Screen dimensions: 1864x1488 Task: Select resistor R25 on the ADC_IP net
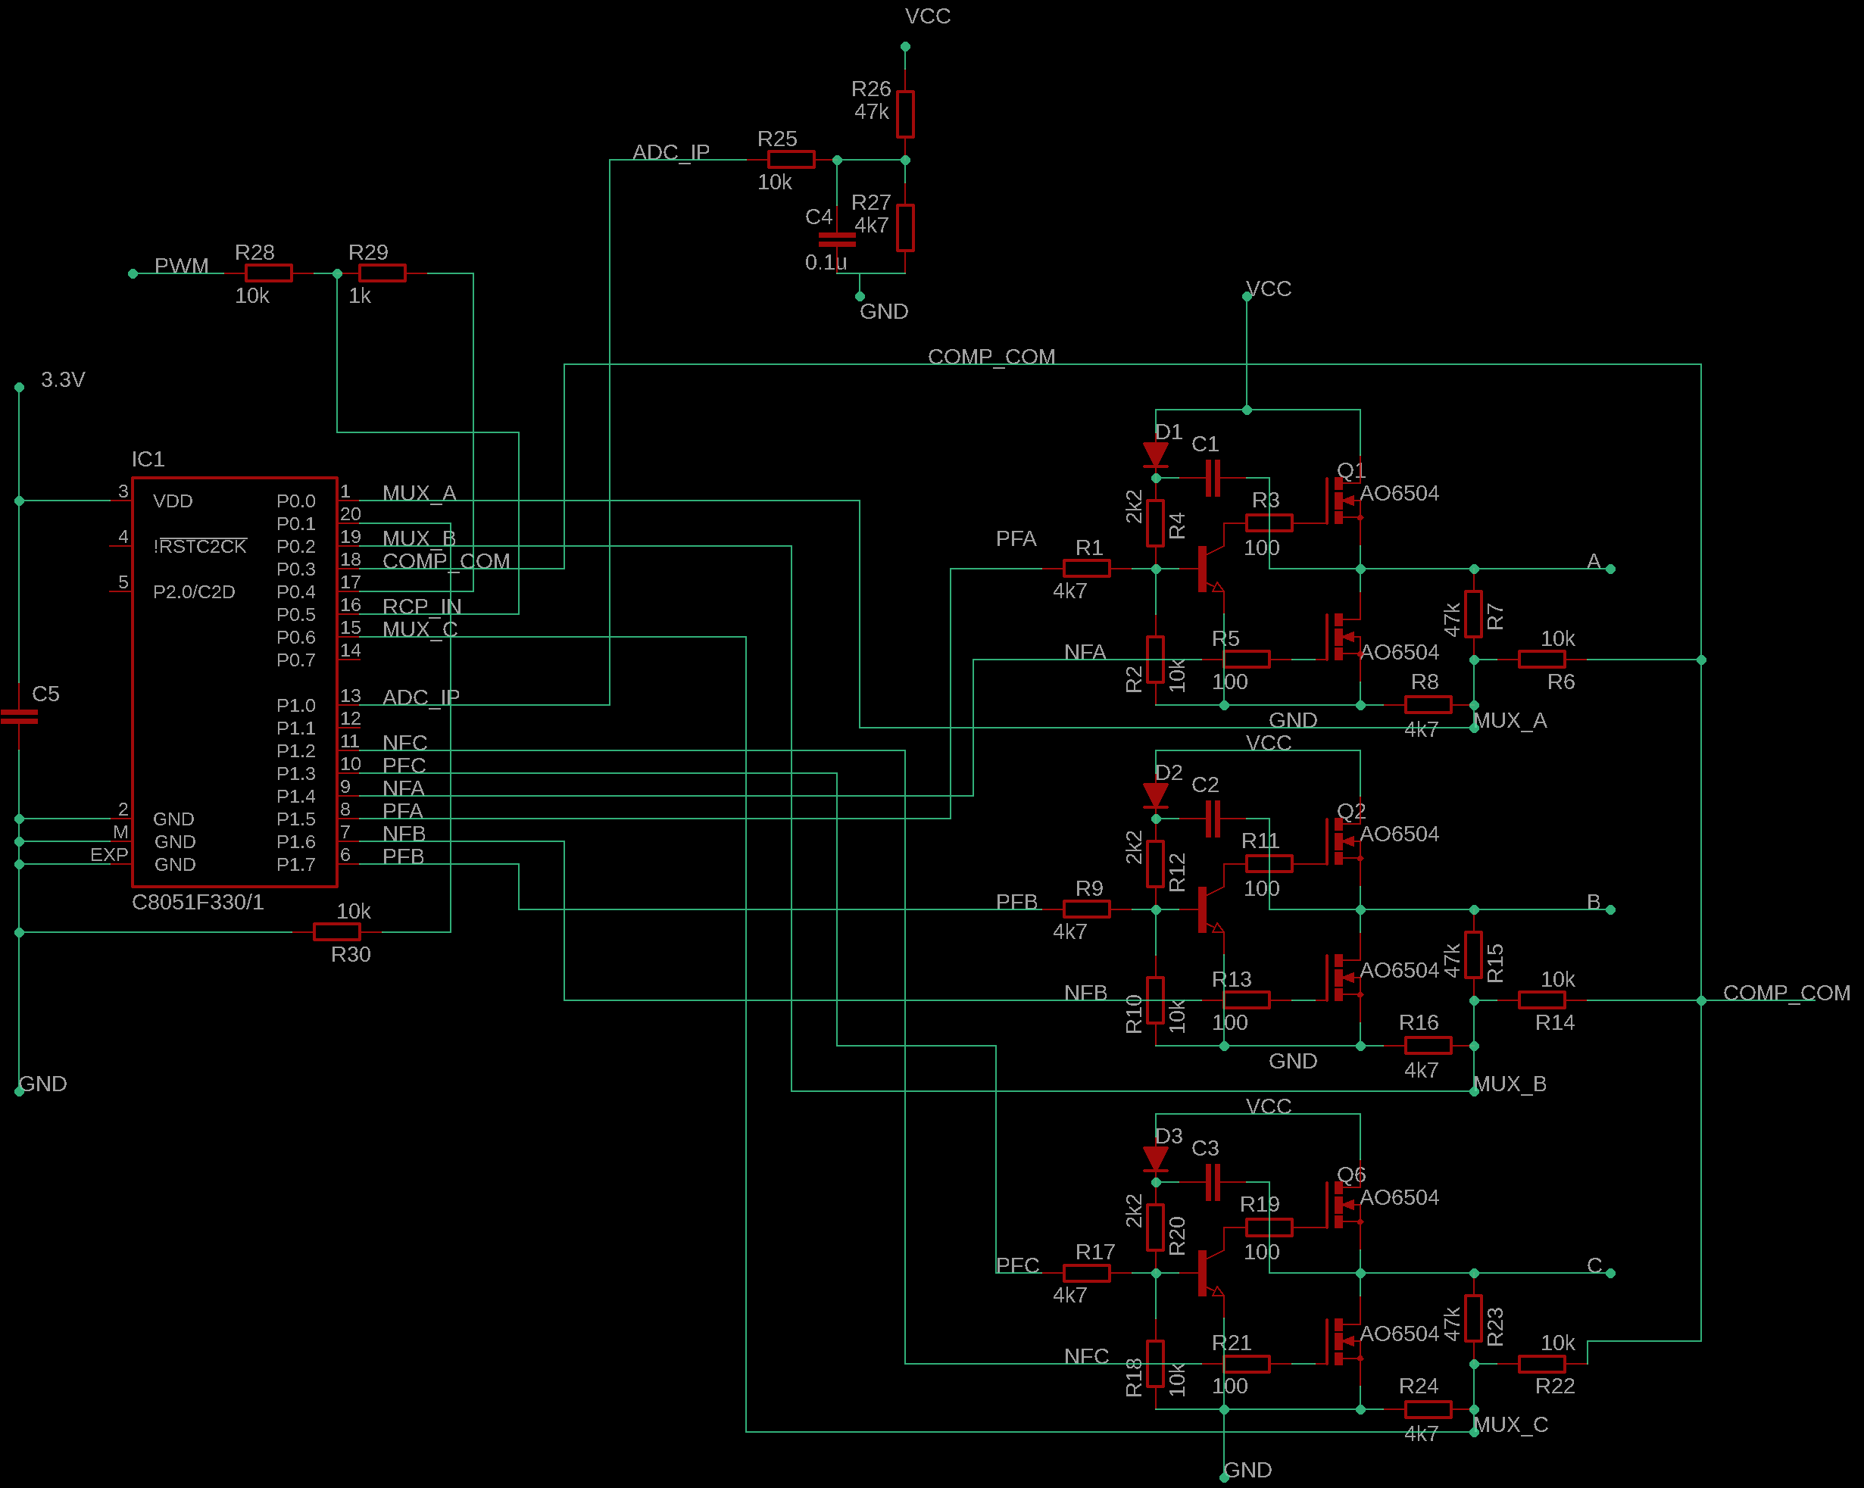[x=790, y=159]
